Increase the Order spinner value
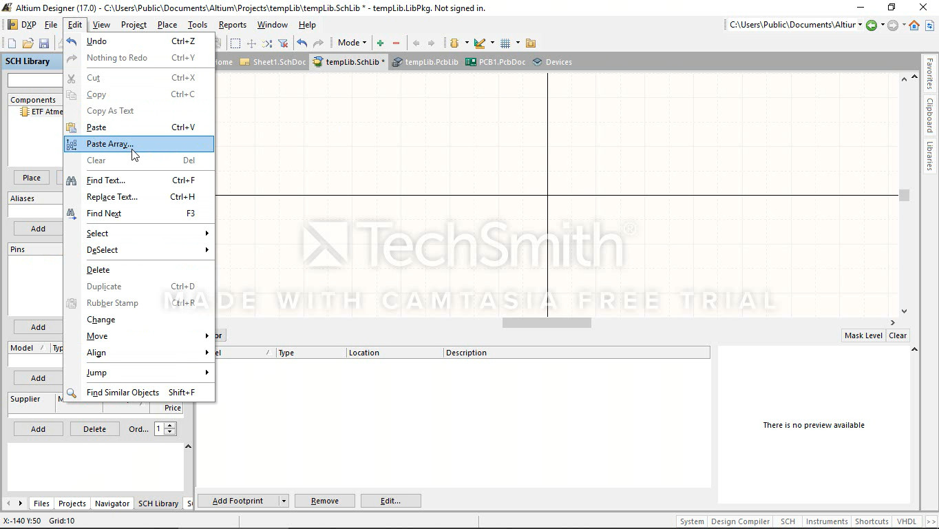The image size is (939, 529). coord(170,426)
